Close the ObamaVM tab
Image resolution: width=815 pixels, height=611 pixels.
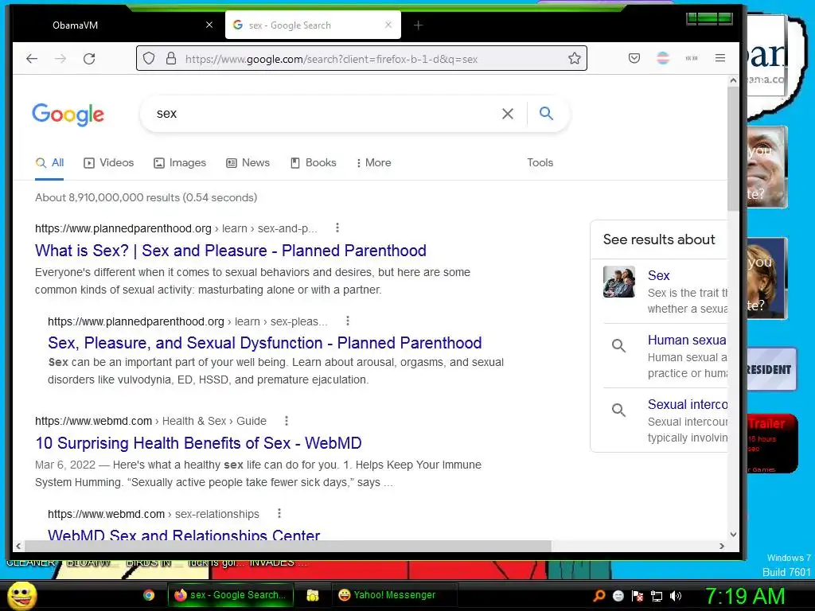tap(209, 25)
